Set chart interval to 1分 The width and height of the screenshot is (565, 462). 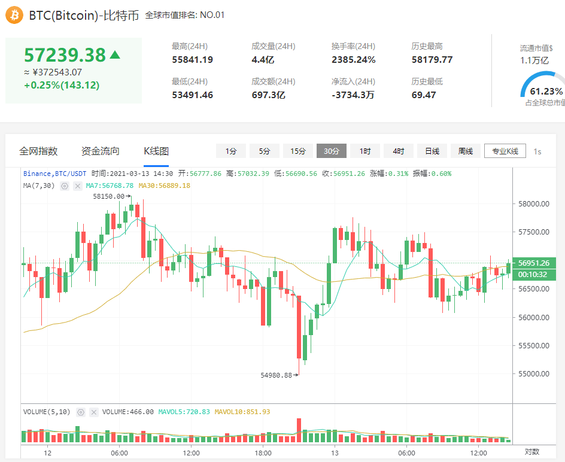pyautogui.click(x=231, y=151)
